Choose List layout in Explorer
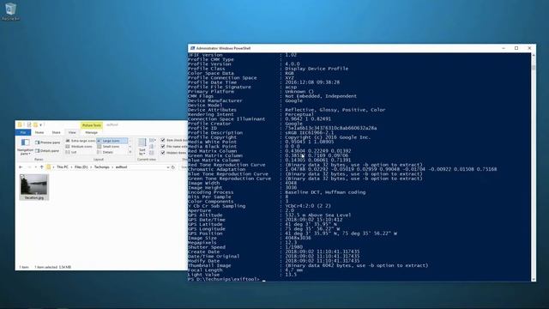 71,153
